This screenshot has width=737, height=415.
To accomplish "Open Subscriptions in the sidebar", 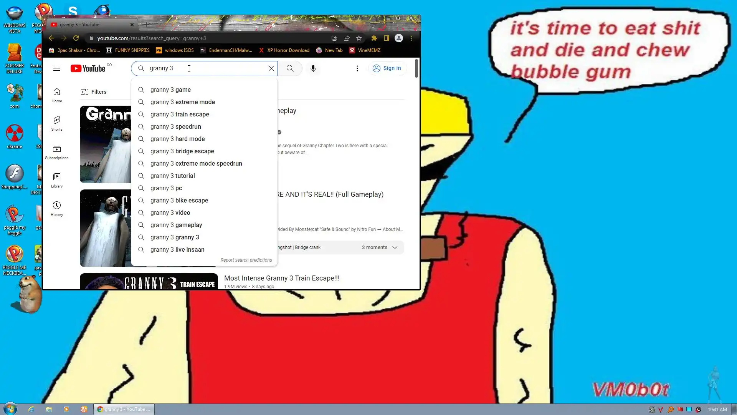I will 57,151.
